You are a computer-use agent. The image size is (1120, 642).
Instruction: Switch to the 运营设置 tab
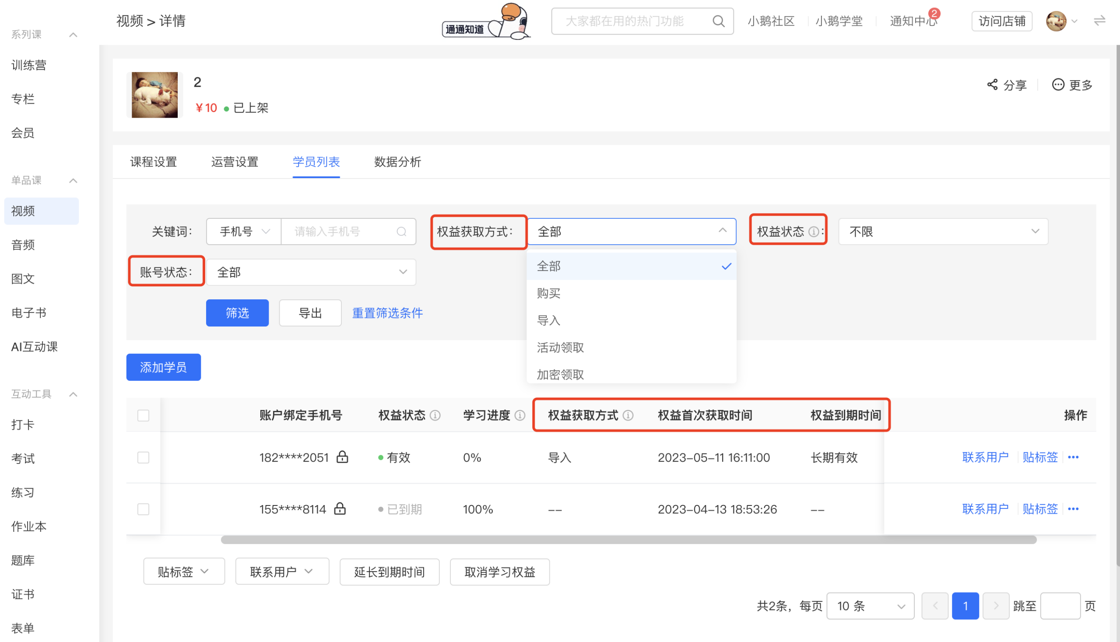[x=235, y=162]
